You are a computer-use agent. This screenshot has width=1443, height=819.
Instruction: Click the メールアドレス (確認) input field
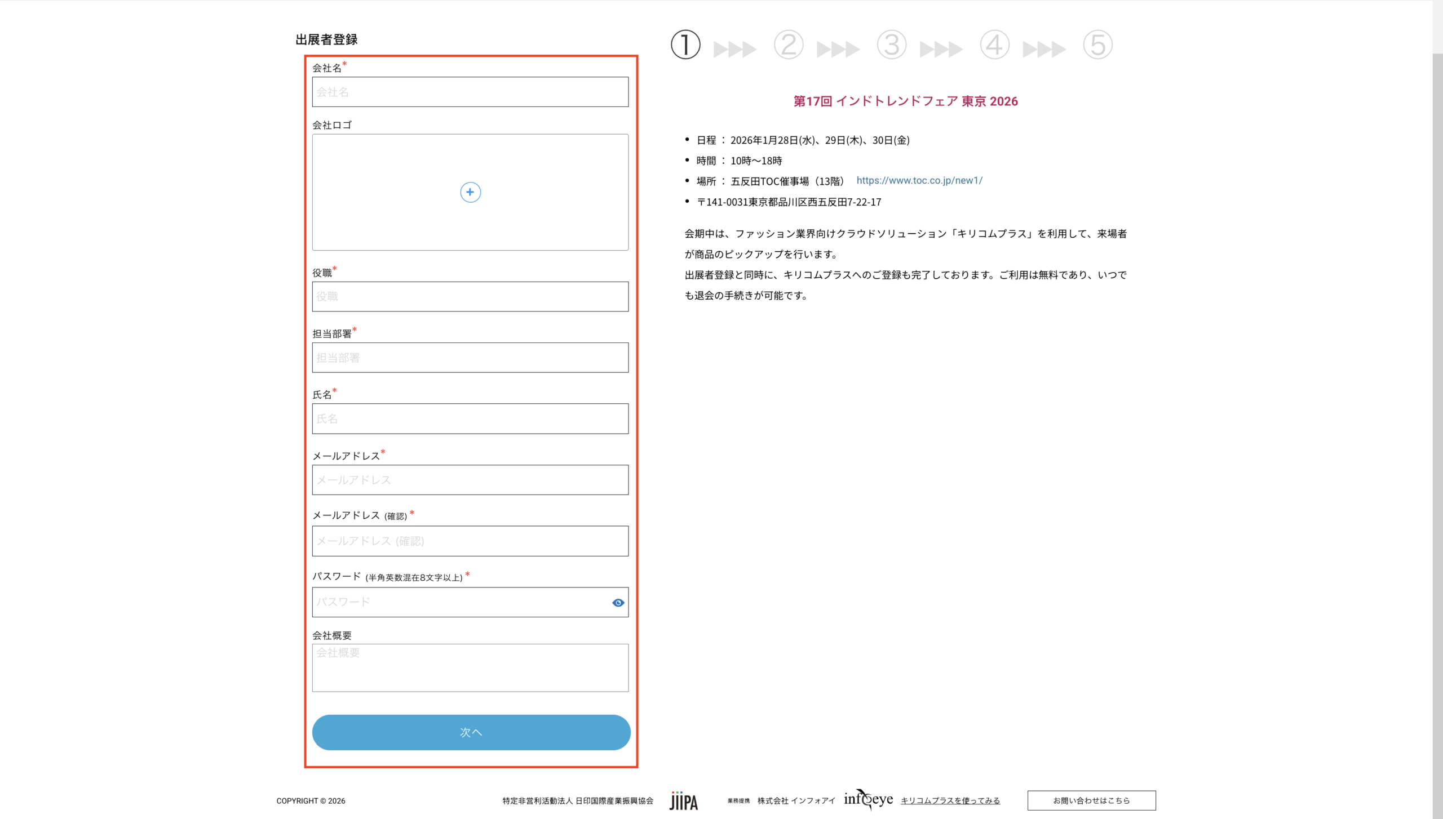470,541
